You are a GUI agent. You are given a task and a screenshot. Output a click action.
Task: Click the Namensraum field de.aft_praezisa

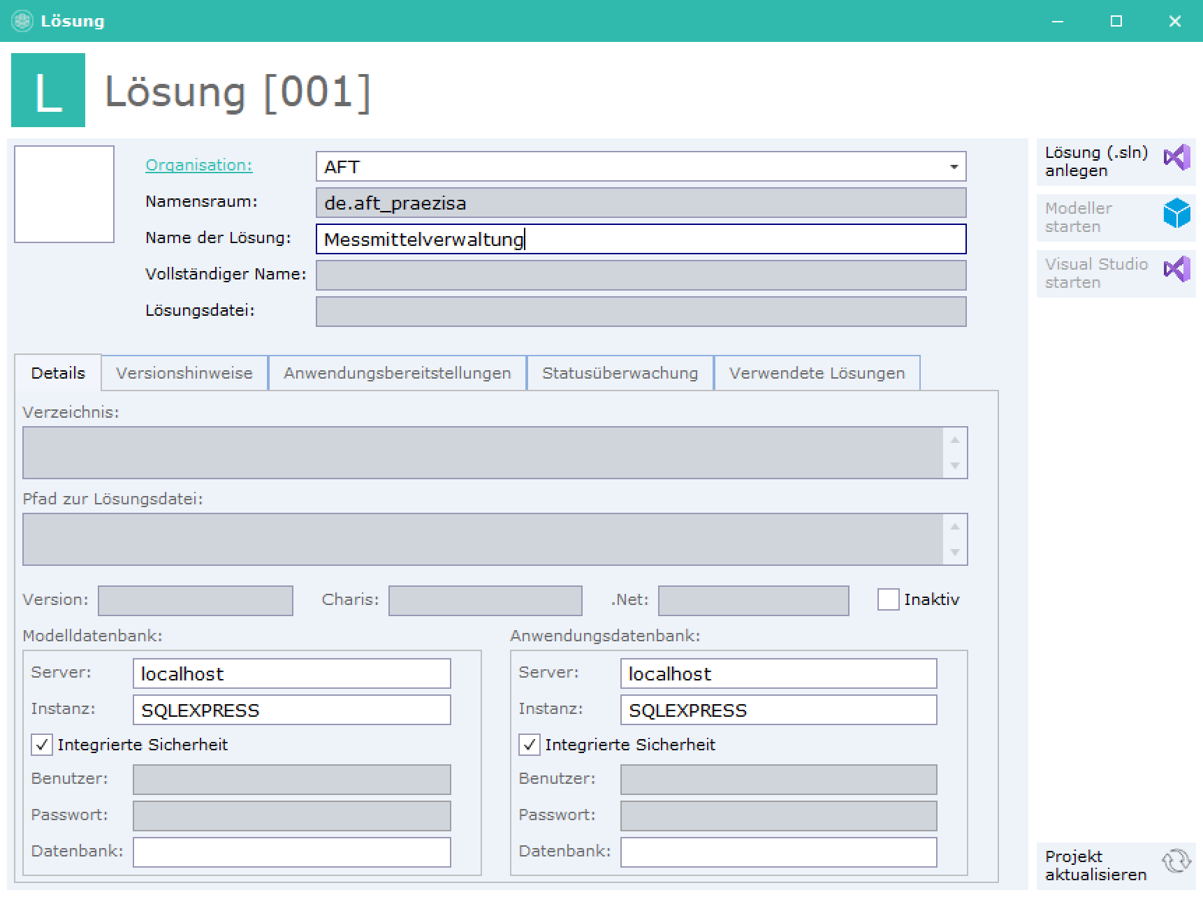641,203
